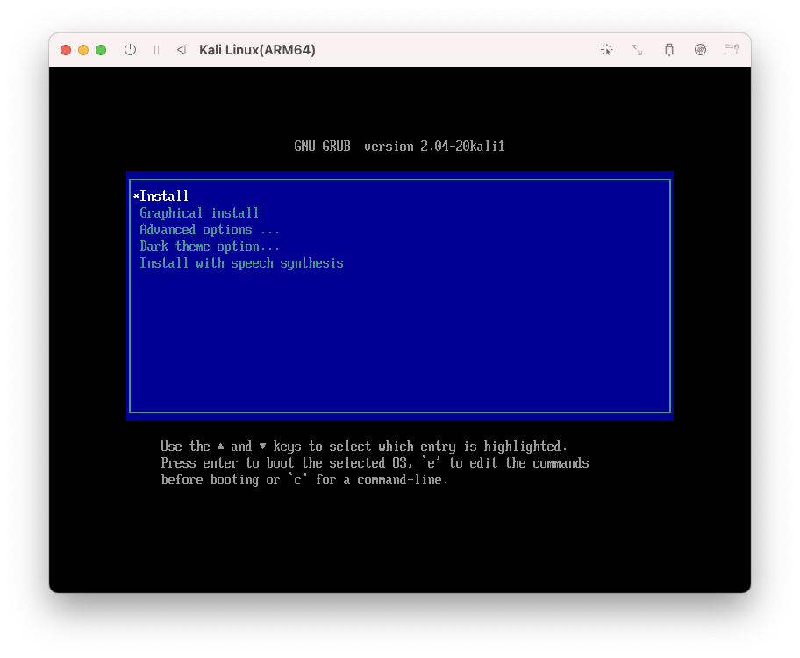This screenshot has height=658, width=800.
Task: Select the Install boot entry
Action: point(399,196)
